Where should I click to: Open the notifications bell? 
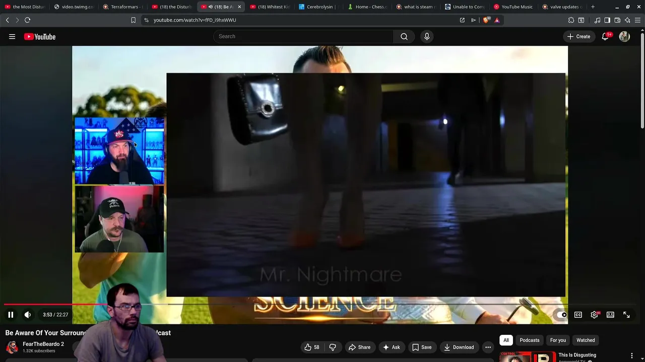point(606,36)
